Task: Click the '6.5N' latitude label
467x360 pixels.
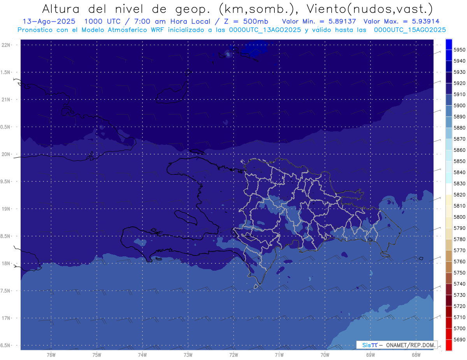Action: (x=5, y=346)
